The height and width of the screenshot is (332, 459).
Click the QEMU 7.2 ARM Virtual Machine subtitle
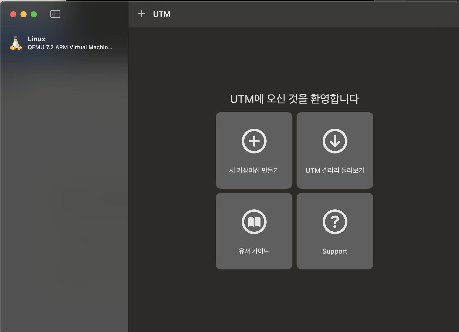[70, 48]
